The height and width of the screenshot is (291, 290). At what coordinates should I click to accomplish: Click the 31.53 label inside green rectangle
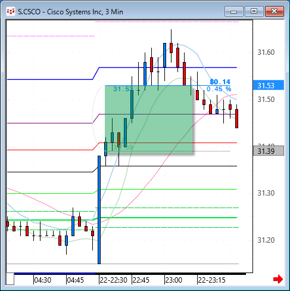click(123, 89)
